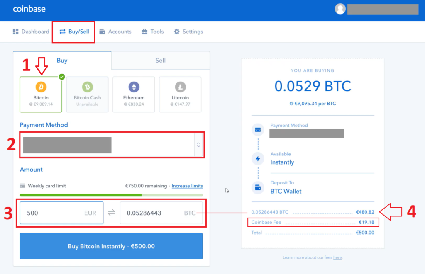Click the 'YOU ARE BUYING' heading

[x=313, y=70]
